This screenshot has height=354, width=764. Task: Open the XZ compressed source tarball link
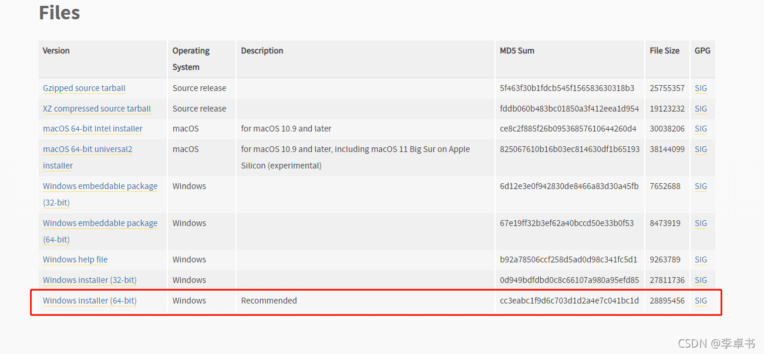(97, 109)
